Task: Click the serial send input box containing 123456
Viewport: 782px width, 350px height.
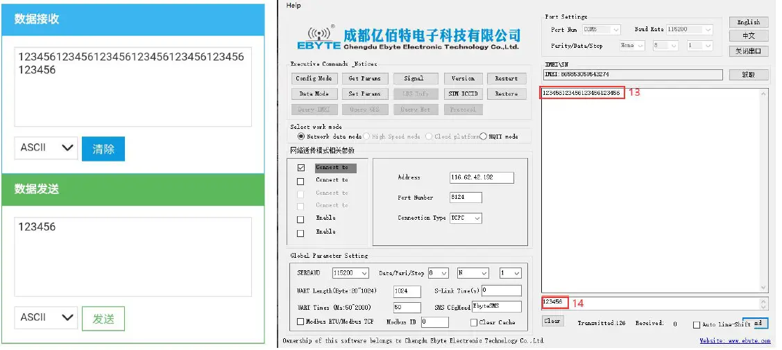Action: (651, 303)
